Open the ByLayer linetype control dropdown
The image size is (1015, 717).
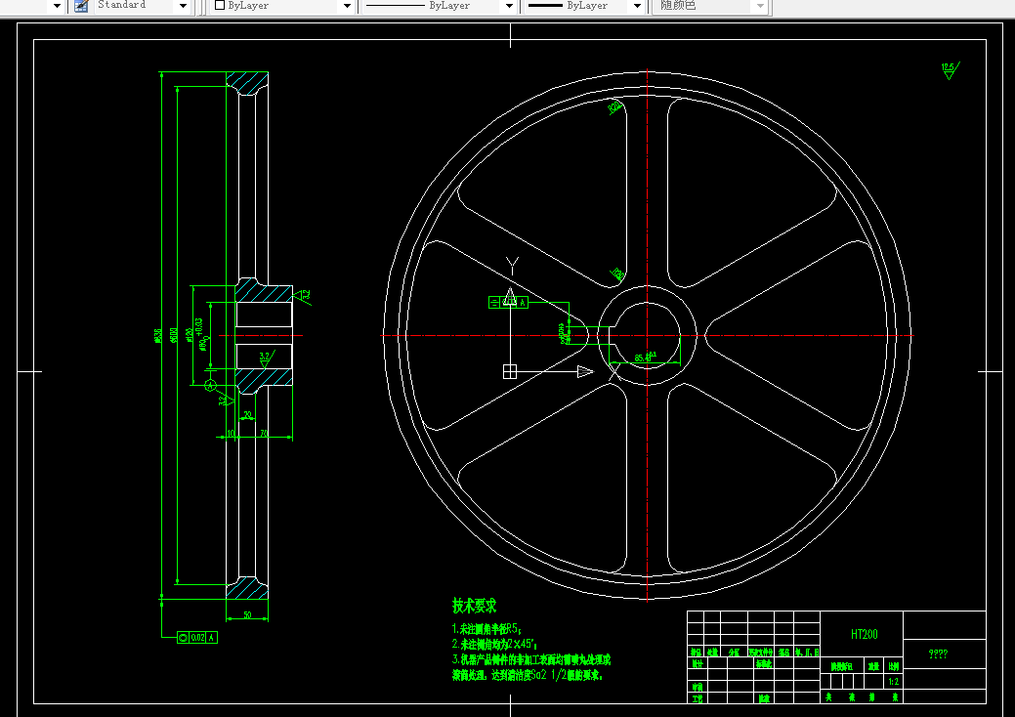coord(509,6)
